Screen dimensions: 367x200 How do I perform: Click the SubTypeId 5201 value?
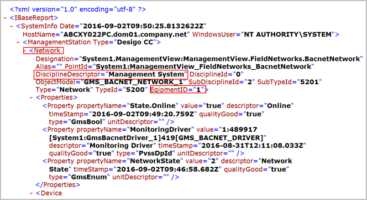tap(309, 82)
